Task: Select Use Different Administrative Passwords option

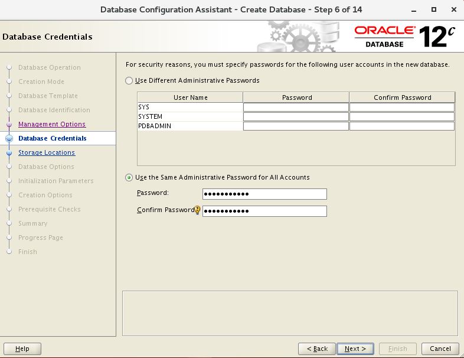Action: point(129,80)
